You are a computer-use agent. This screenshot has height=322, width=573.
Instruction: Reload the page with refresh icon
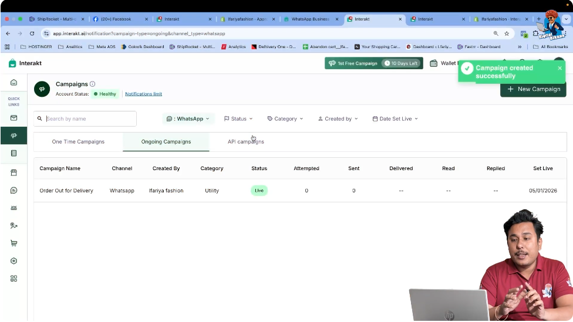[x=32, y=33]
